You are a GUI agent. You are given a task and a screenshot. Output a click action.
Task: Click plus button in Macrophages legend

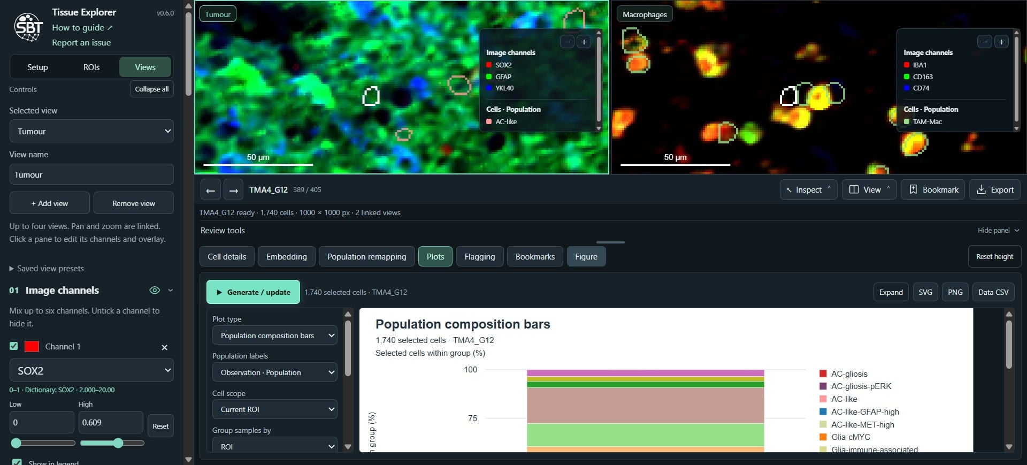click(x=1001, y=42)
